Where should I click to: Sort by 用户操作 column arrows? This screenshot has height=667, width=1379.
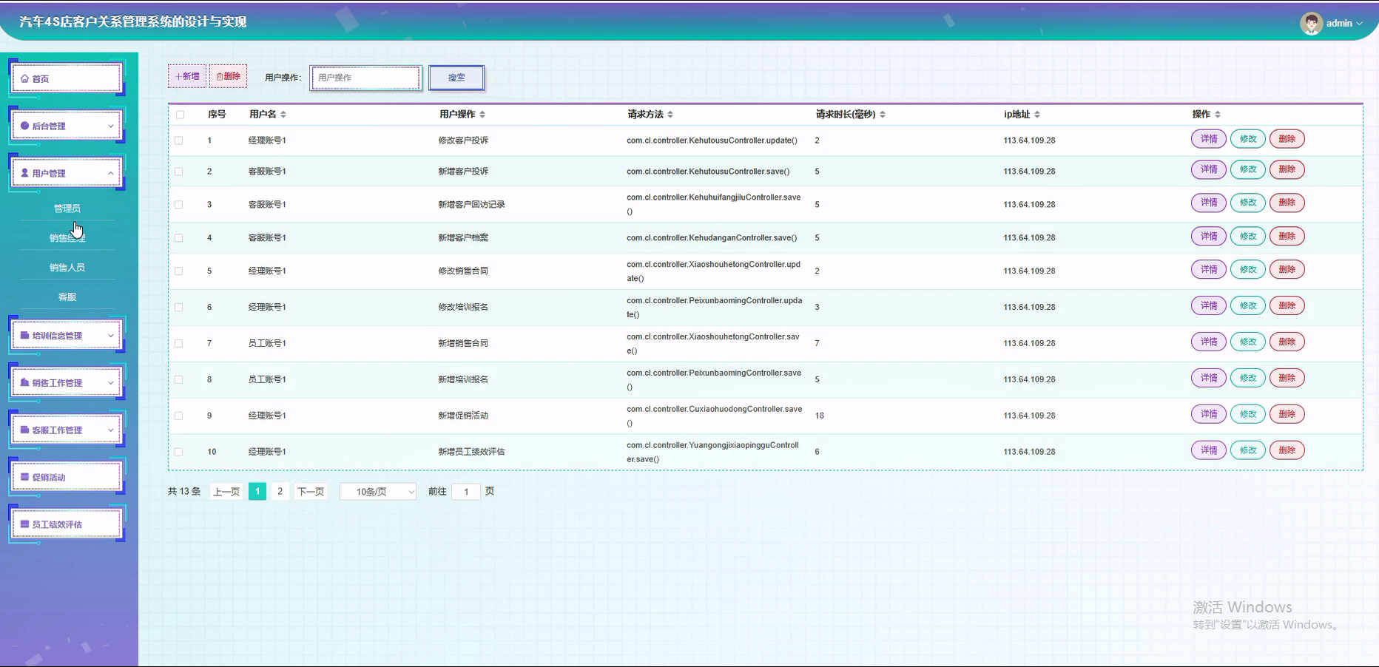point(482,115)
